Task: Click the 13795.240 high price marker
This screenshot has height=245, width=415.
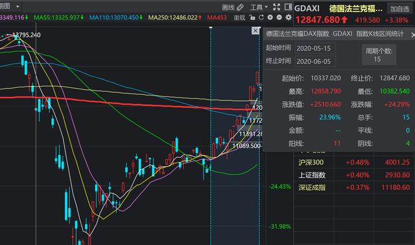Action: (x=26, y=35)
